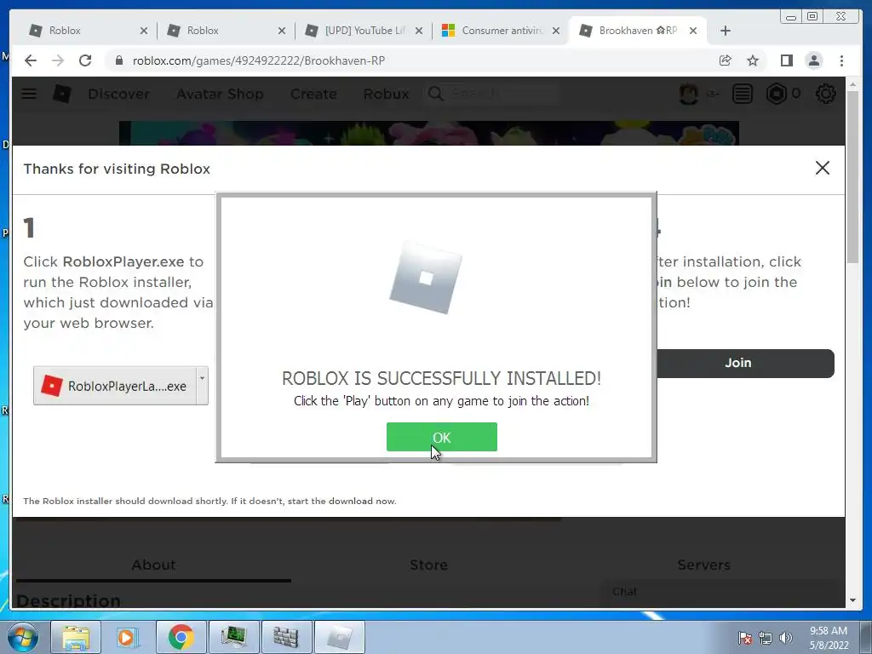
Task: Select the Store tab
Action: (x=429, y=565)
